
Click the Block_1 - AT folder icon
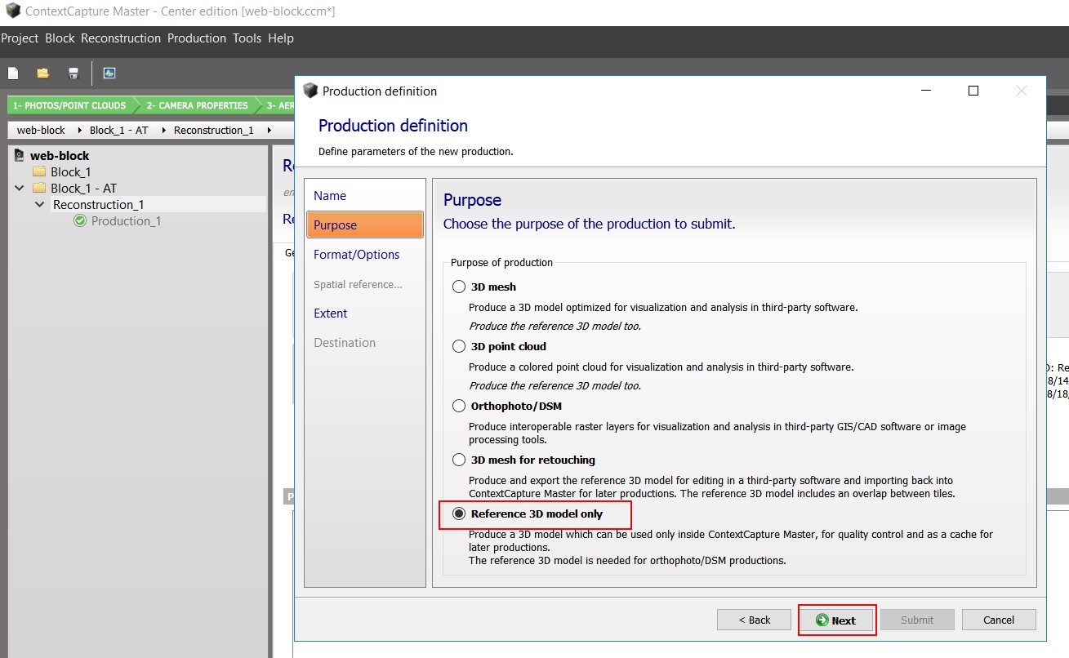click(x=39, y=188)
